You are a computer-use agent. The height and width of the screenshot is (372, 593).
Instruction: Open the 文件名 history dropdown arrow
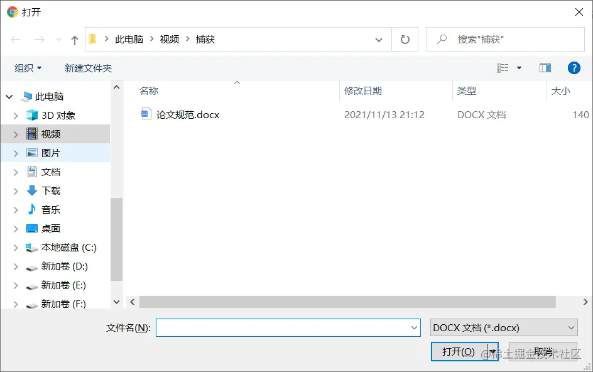point(414,328)
